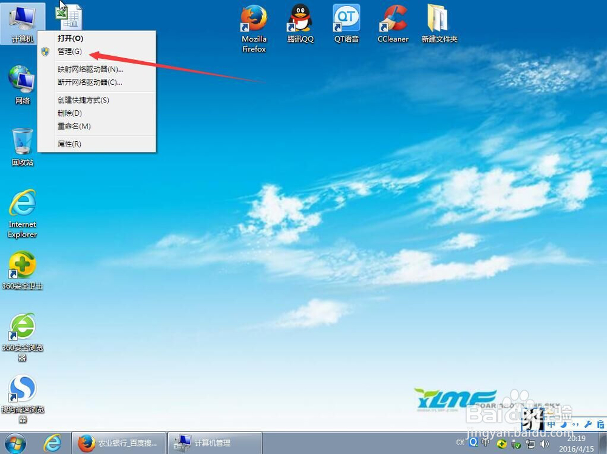Click the CH language indicator in the tray
Image resolution: width=607 pixels, height=454 pixels.
click(460, 442)
